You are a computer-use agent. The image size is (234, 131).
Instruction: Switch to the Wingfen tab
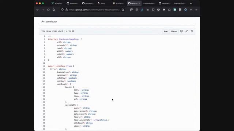(x=57, y=3)
